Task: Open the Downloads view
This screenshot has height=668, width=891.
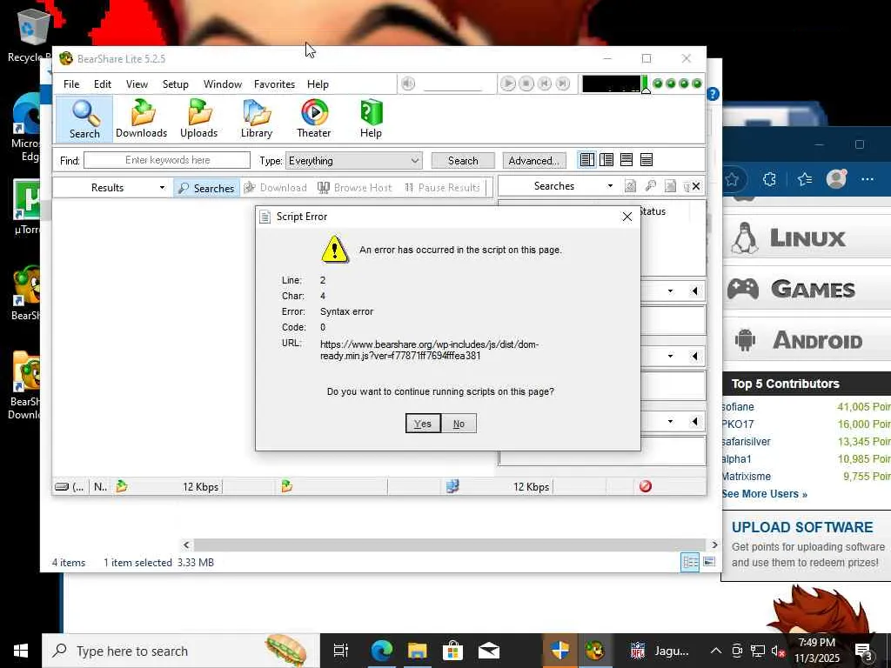Action: click(x=142, y=118)
